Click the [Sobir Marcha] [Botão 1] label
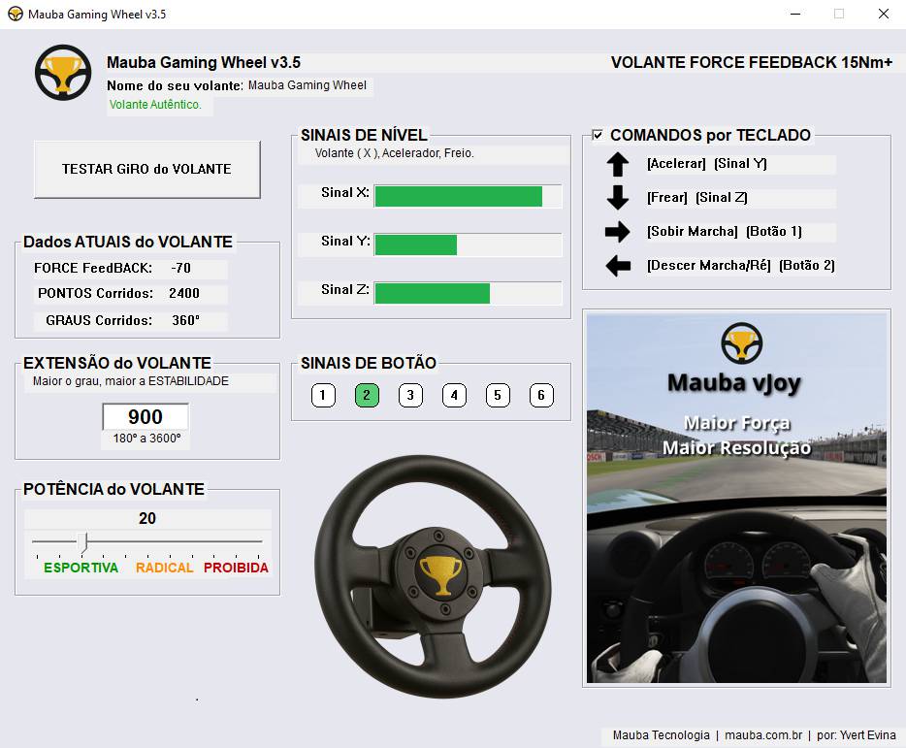Image resolution: width=906 pixels, height=748 pixels. tap(724, 232)
